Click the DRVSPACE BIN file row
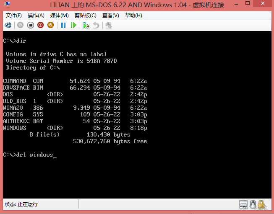The height and width of the screenshot is (214, 274). click(x=75, y=88)
